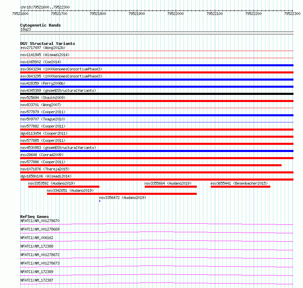
Task: Select the esv28648 (Conrad2009) label
Action: coord(42,155)
